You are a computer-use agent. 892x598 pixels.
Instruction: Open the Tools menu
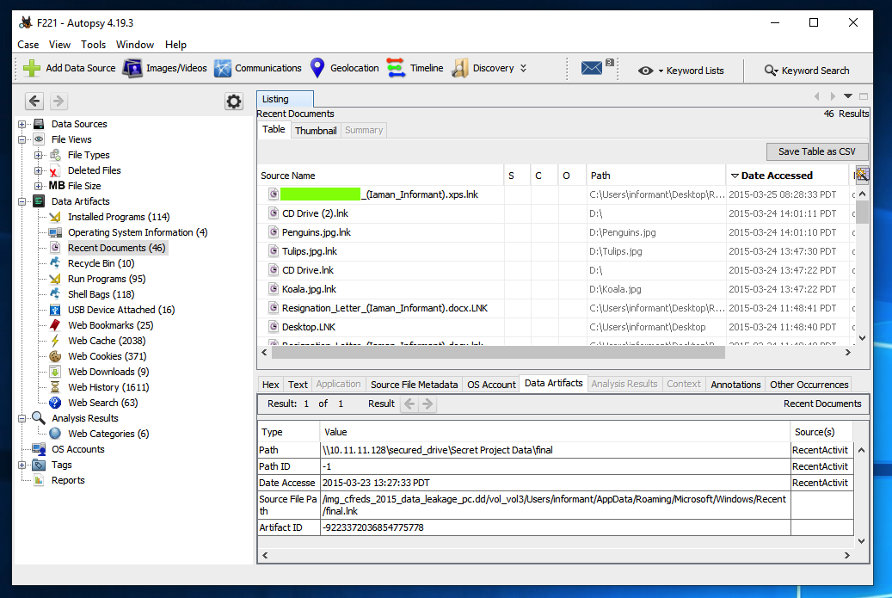tap(94, 45)
